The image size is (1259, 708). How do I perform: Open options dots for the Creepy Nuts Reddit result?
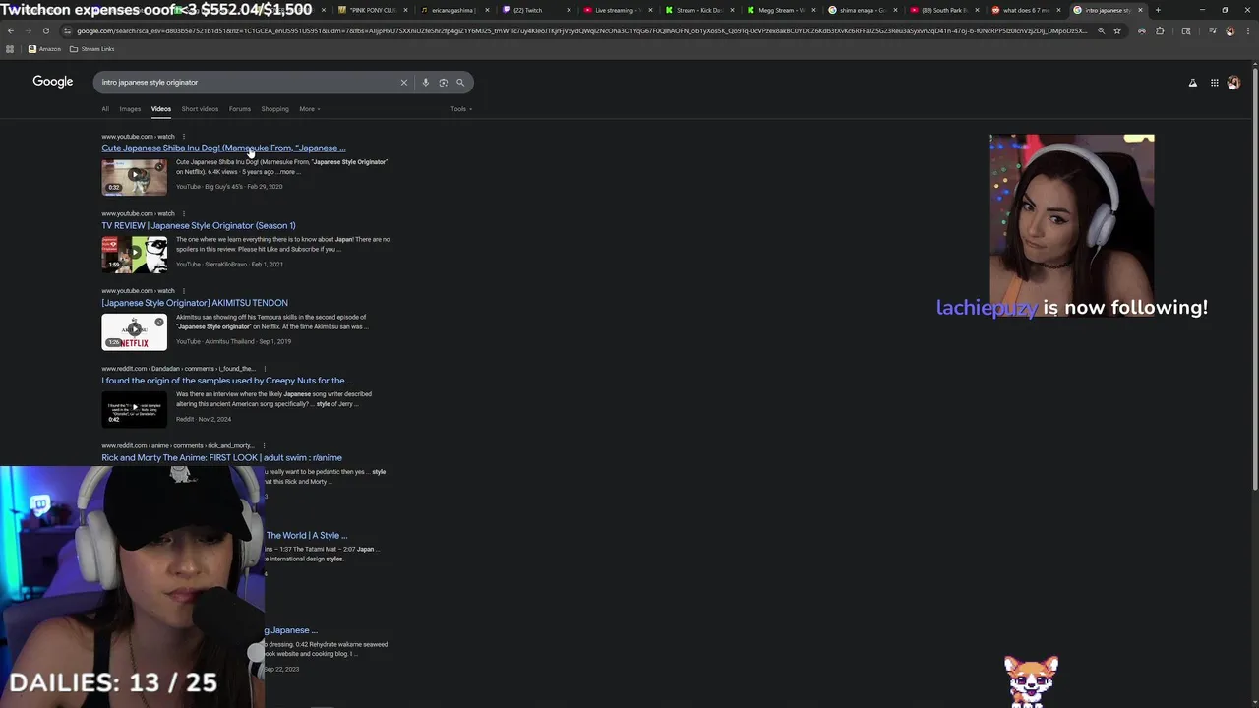(264, 369)
